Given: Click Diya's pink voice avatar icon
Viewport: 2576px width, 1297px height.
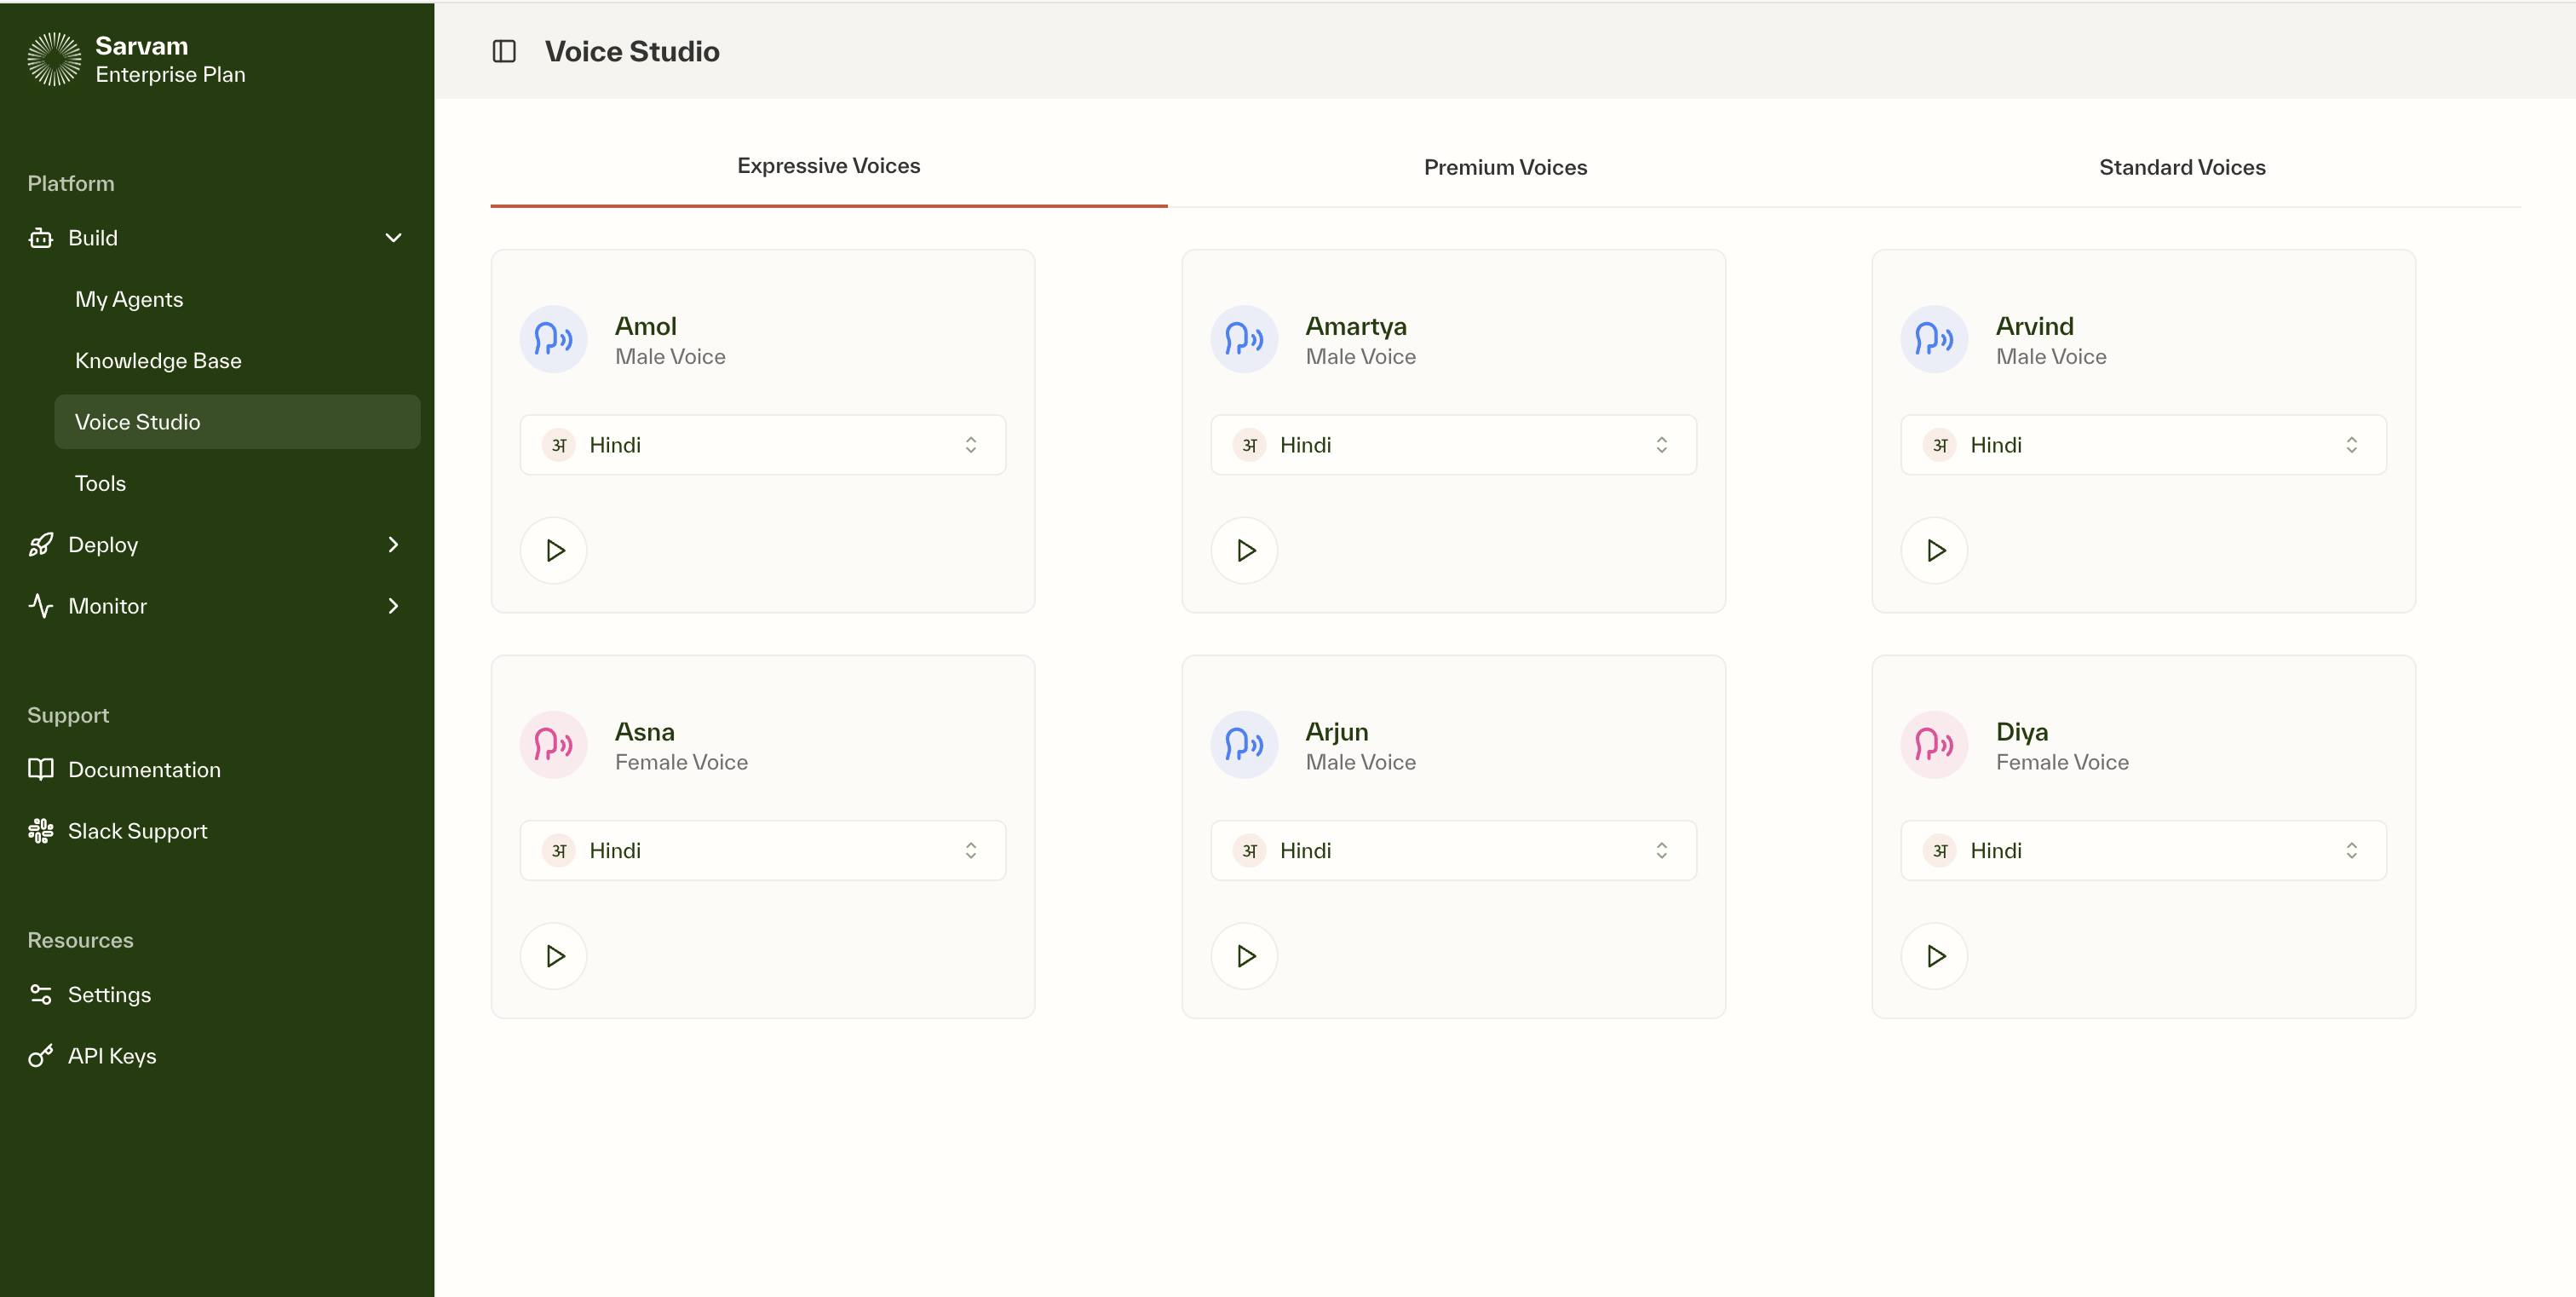Looking at the screenshot, I should coord(1934,744).
